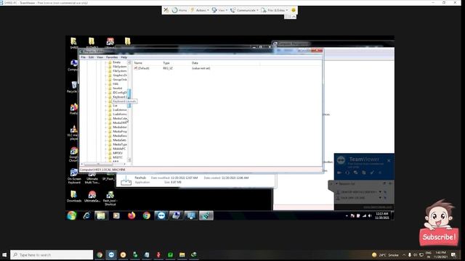Expand the MediaTypes key arrow
The width and height of the screenshot is (465, 261).
click(105, 144)
